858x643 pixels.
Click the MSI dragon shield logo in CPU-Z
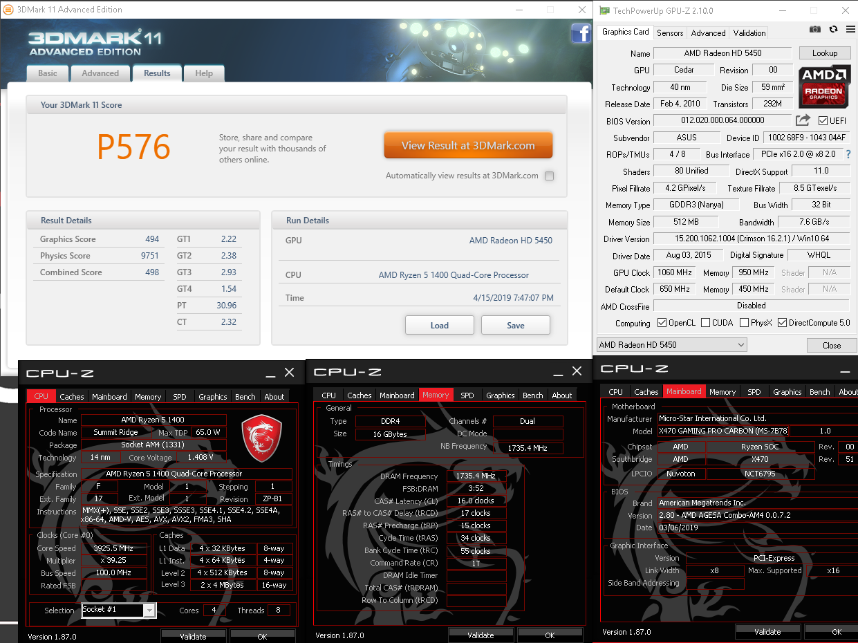pyautogui.click(x=261, y=438)
